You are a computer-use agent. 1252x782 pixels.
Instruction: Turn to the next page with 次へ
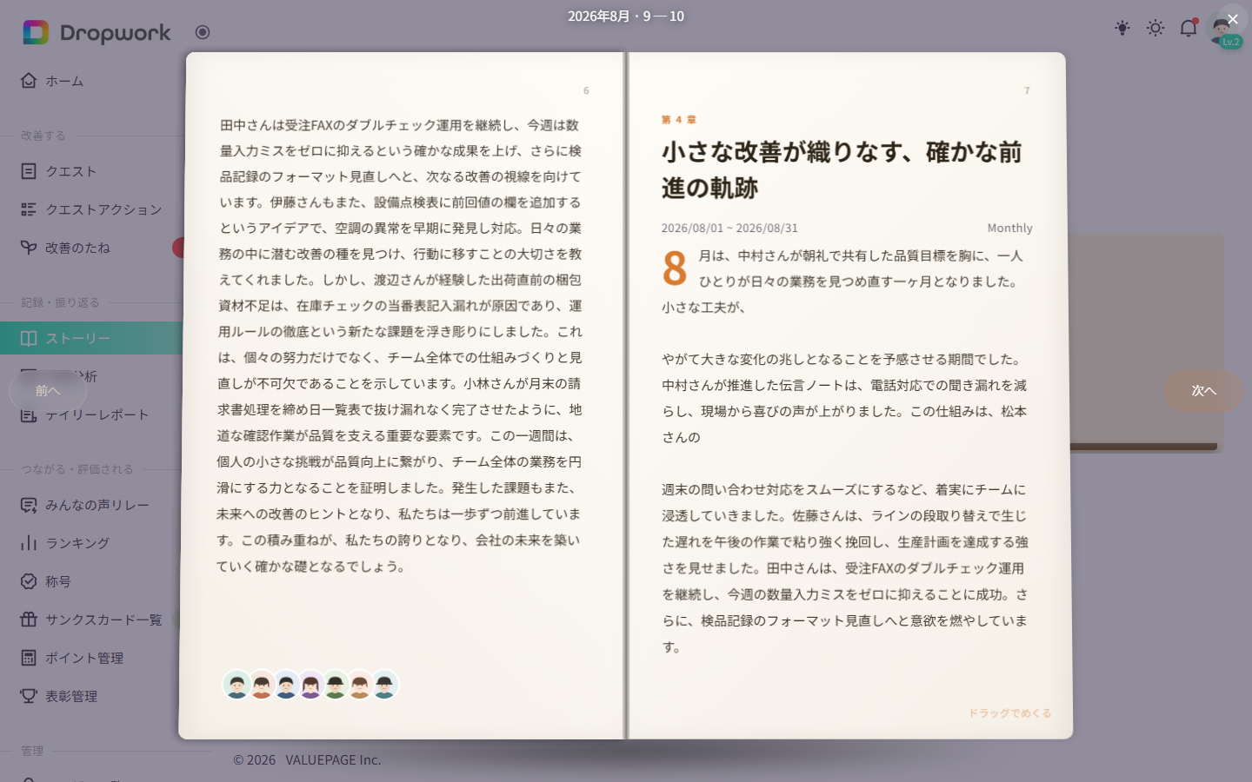tap(1204, 391)
